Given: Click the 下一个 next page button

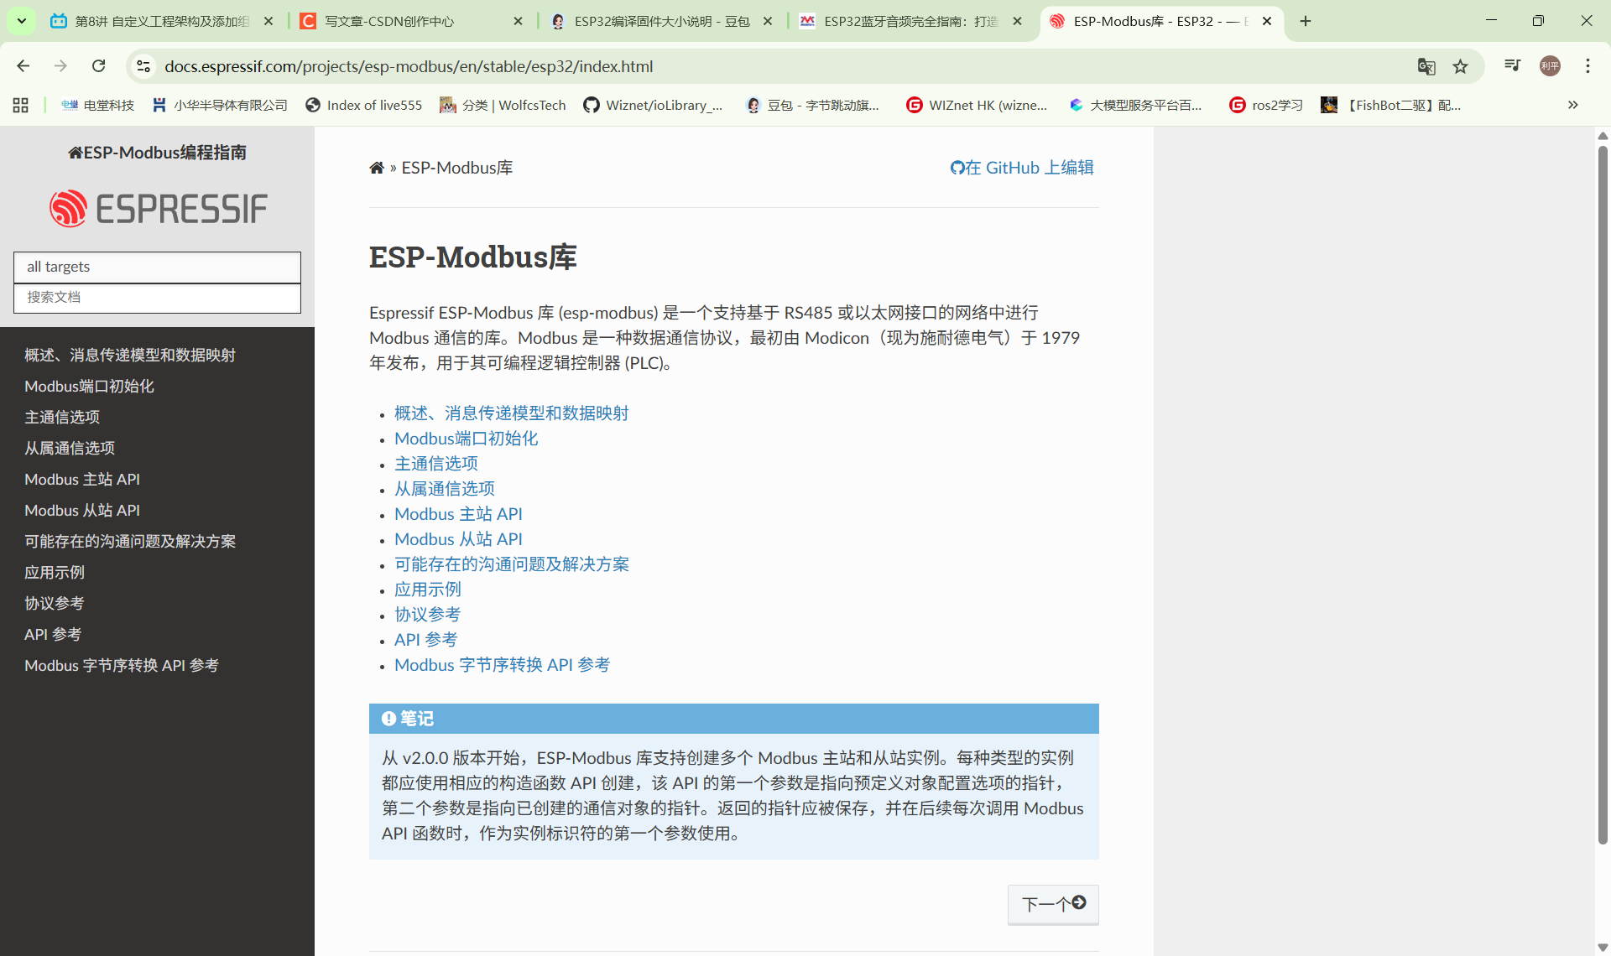Looking at the screenshot, I should pos(1053,904).
